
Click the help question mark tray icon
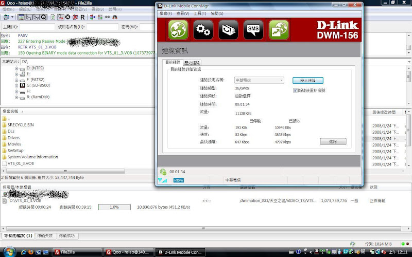pyautogui.click(x=298, y=252)
